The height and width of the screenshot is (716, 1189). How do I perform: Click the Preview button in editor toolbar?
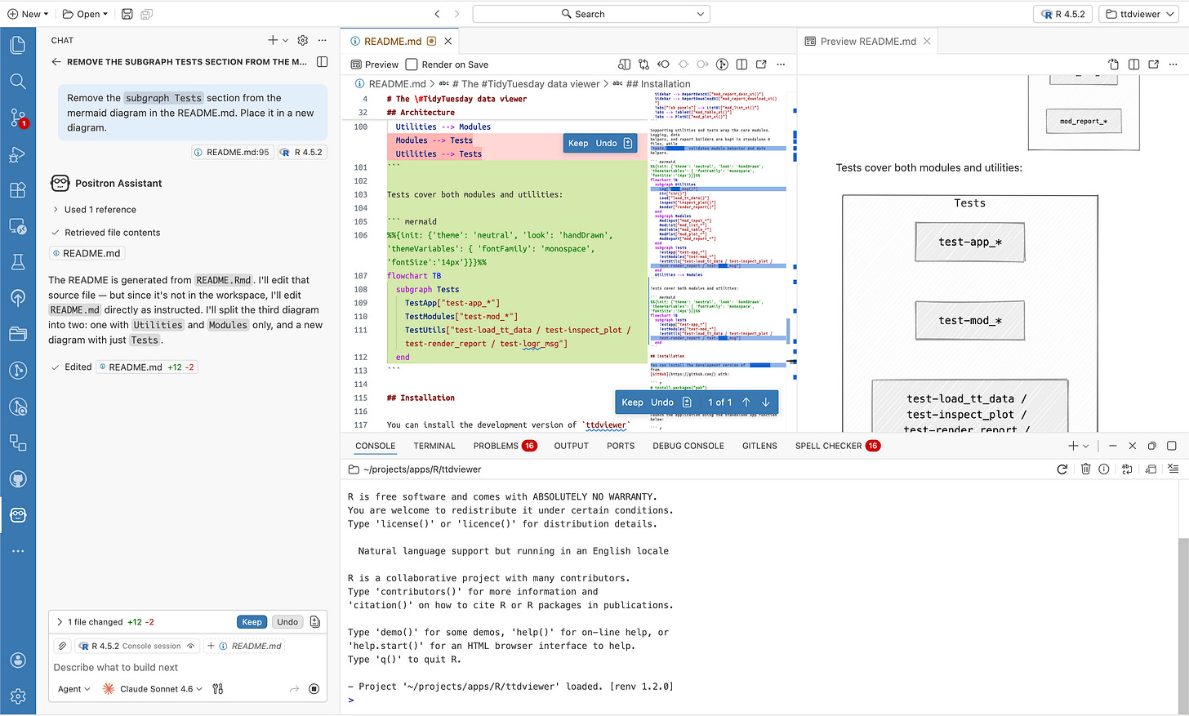(375, 64)
